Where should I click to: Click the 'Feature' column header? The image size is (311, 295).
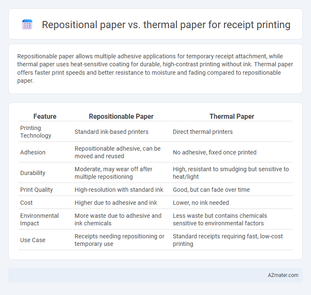click(45, 116)
